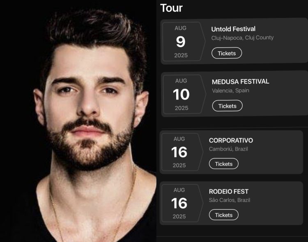This screenshot has height=242, width=308.
Task: Open the artist portrait photo
Action: pos(78,121)
